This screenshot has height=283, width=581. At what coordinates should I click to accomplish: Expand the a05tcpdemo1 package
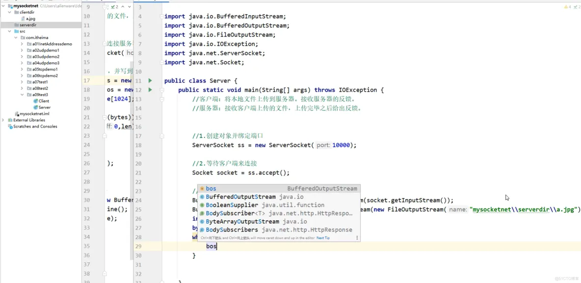(21, 69)
